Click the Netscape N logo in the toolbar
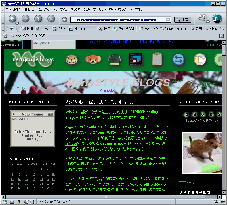The height and width of the screenshot is (205, 227). pos(217,19)
